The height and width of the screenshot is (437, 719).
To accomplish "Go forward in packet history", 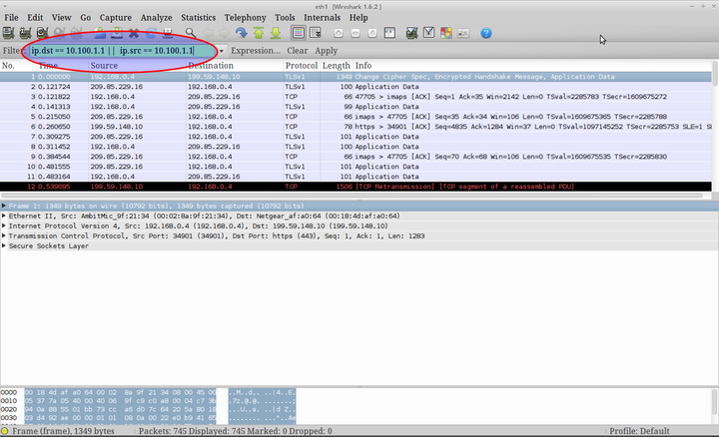I will tap(225, 33).
